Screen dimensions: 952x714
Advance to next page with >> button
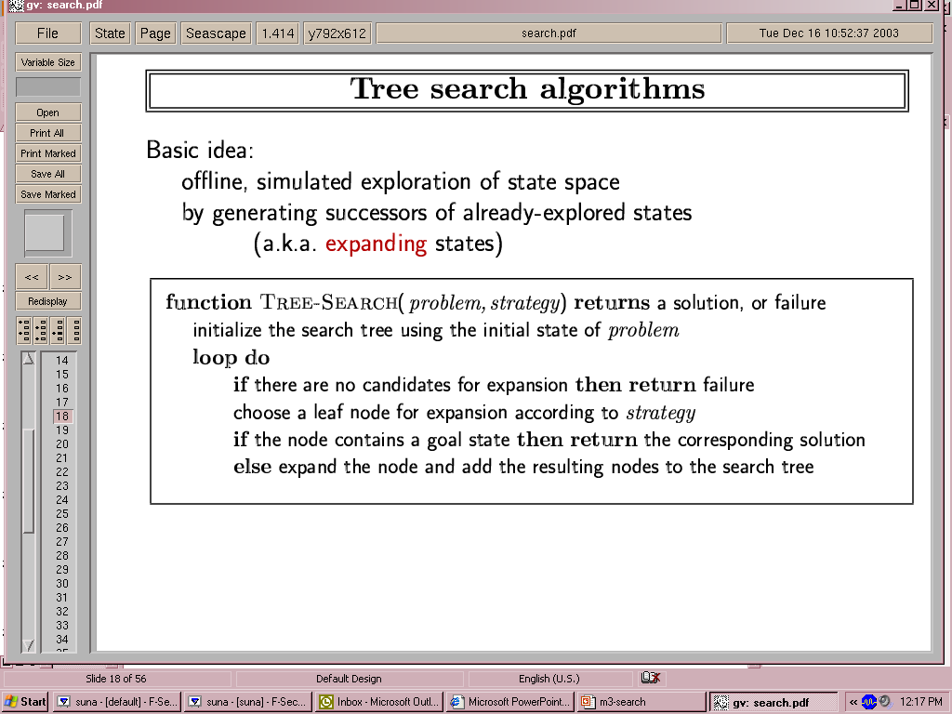65,277
